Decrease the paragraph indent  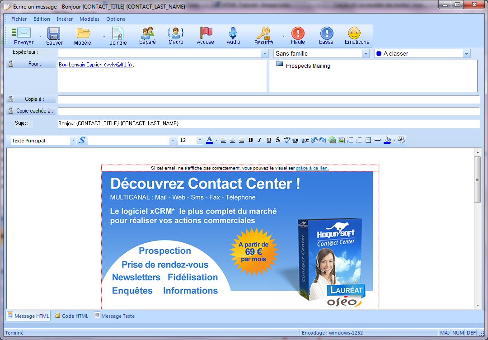(x=305, y=141)
